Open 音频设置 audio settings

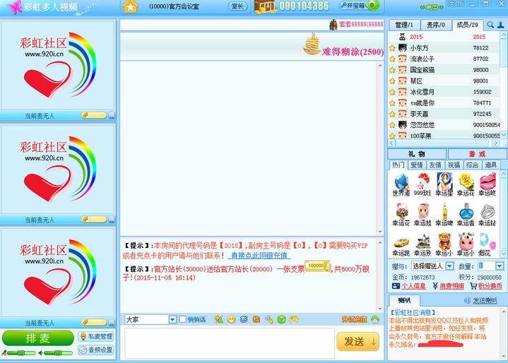click(x=96, y=350)
